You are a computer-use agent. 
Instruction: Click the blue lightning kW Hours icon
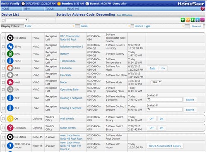pyautogui.click(x=10, y=146)
